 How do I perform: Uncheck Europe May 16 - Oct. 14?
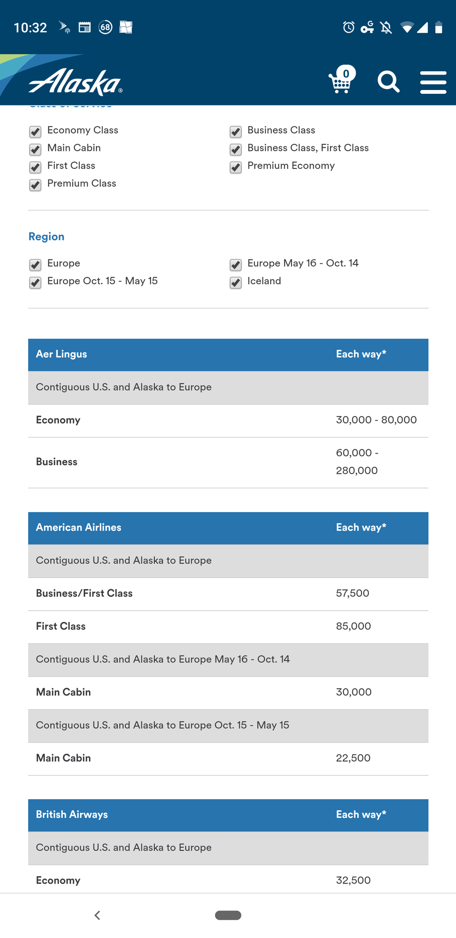click(236, 265)
